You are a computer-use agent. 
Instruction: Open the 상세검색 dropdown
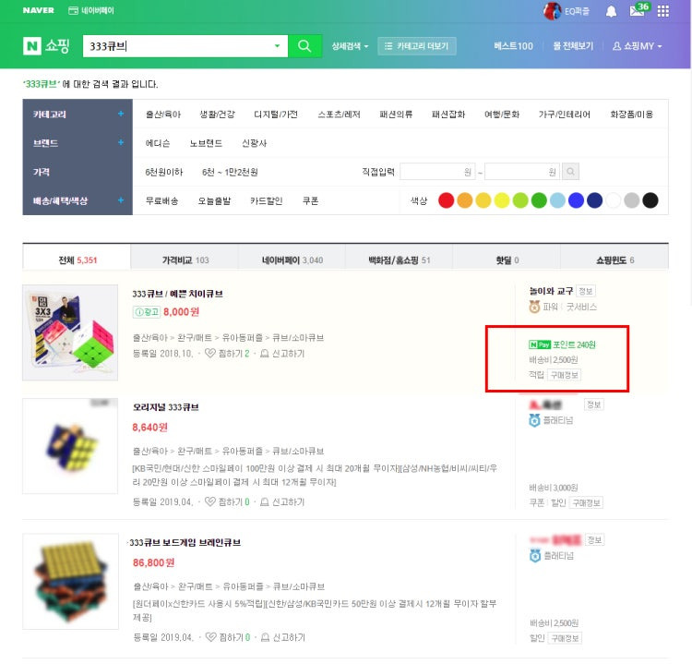(x=350, y=46)
